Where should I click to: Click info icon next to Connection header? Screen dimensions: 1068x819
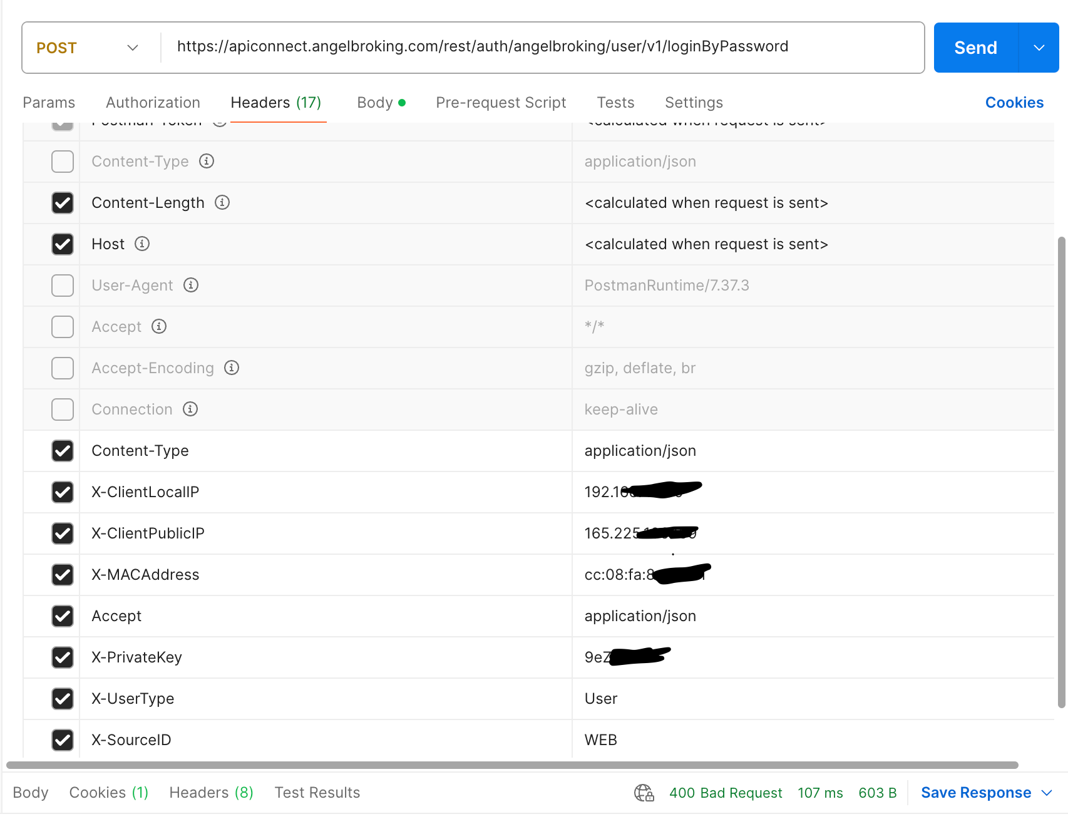tap(190, 409)
